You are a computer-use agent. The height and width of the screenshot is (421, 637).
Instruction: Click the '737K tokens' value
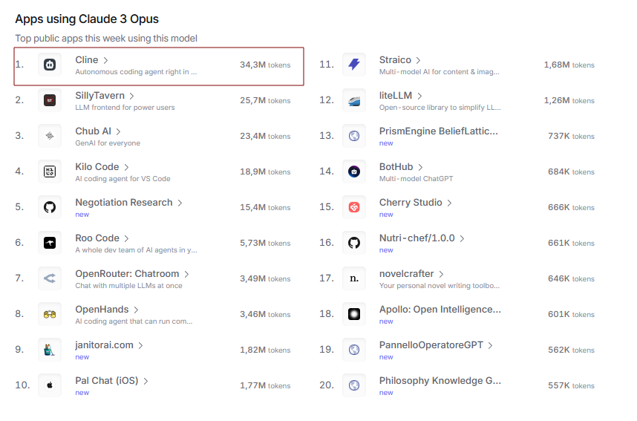(571, 136)
